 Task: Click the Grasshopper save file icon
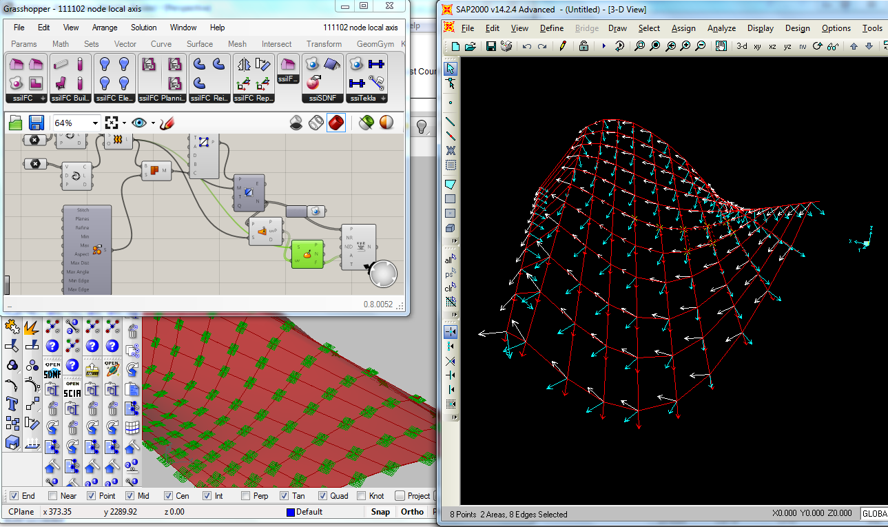(x=37, y=123)
